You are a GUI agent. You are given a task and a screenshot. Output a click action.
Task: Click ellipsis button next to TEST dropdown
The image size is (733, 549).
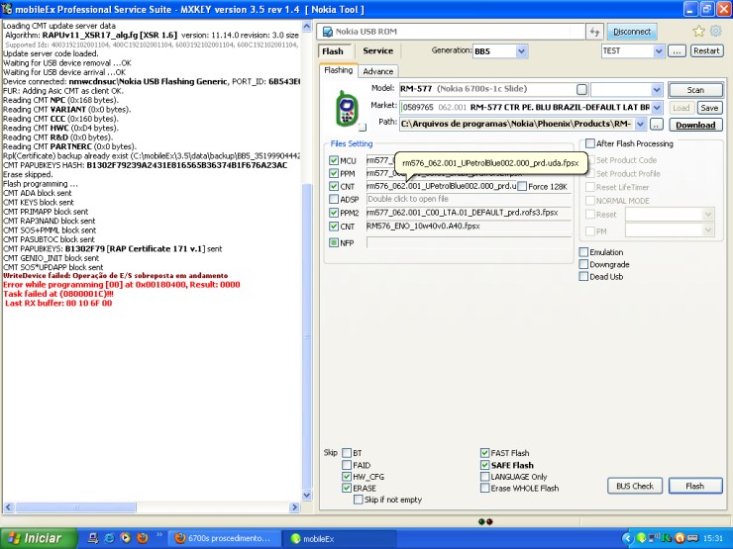coord(677,50)
